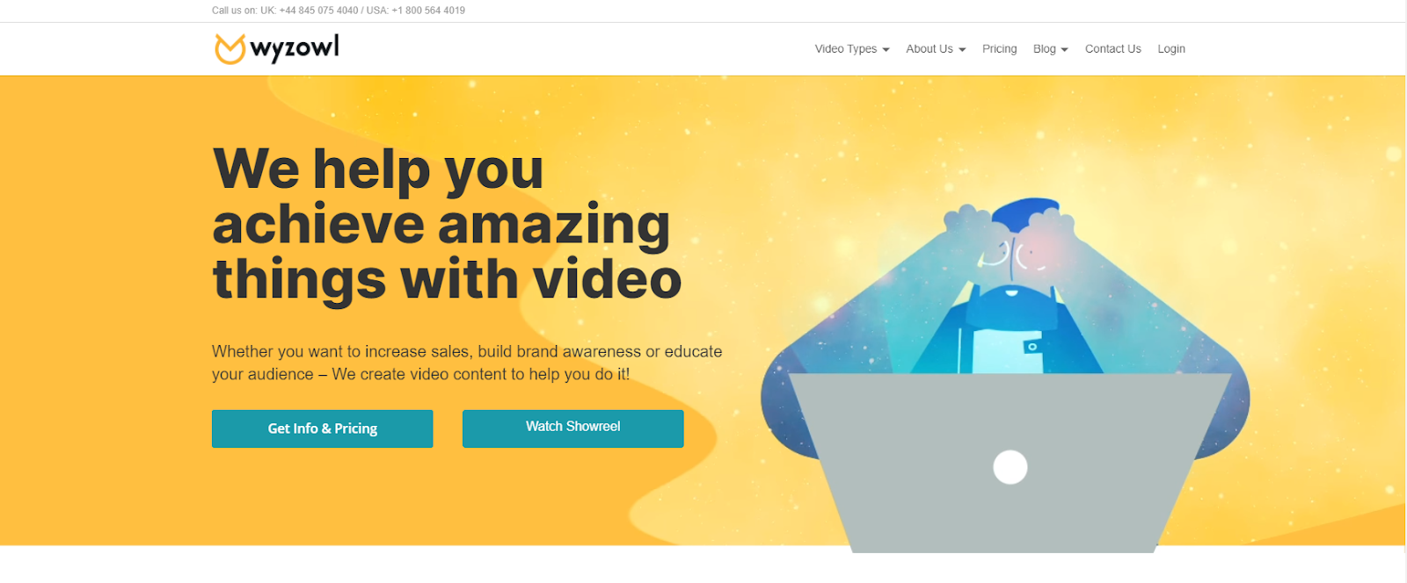1407x583 pixels.
Task: Click the USA phone number +1 800 564 4019
Action: [x=428, y=11]
